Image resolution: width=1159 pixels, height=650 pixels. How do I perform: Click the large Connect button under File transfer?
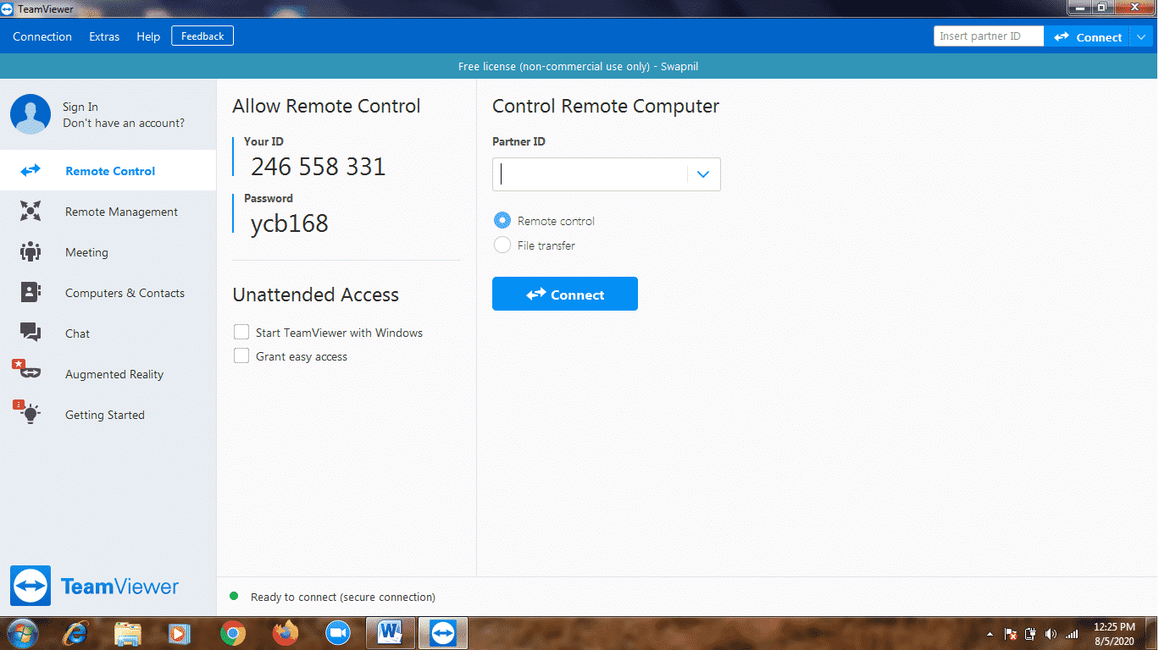pyautogui.click(x=565, y=294)
